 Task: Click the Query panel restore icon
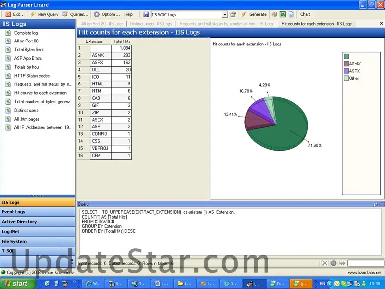(x=376, y=204)
